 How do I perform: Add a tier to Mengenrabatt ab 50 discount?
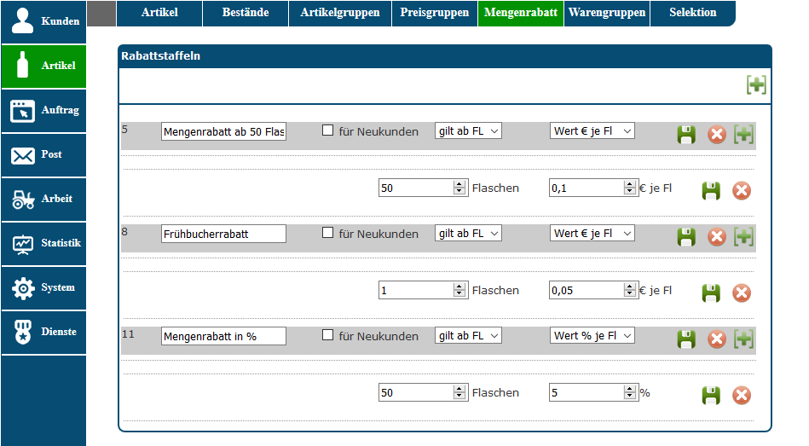(x=744, y=135)
